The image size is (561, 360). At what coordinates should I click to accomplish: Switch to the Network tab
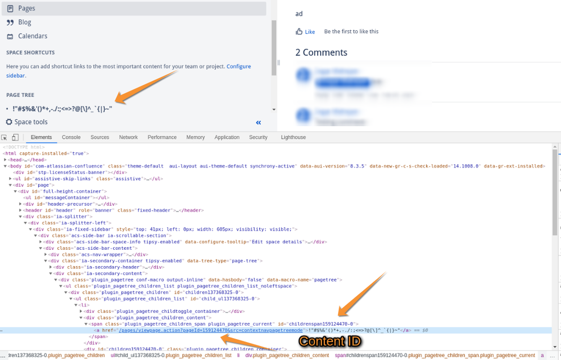click(128, 137)
